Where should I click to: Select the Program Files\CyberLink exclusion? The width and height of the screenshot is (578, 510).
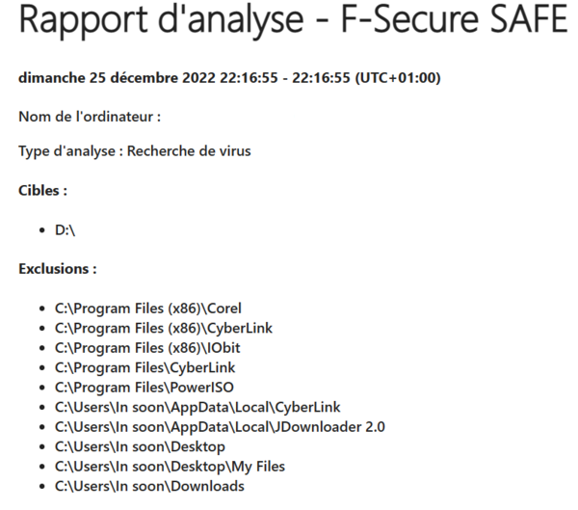(144, 368)
